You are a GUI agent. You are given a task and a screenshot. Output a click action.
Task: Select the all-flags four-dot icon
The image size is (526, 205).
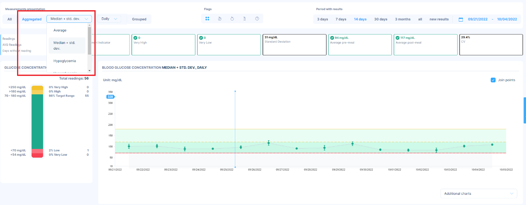tap(207, 19)
